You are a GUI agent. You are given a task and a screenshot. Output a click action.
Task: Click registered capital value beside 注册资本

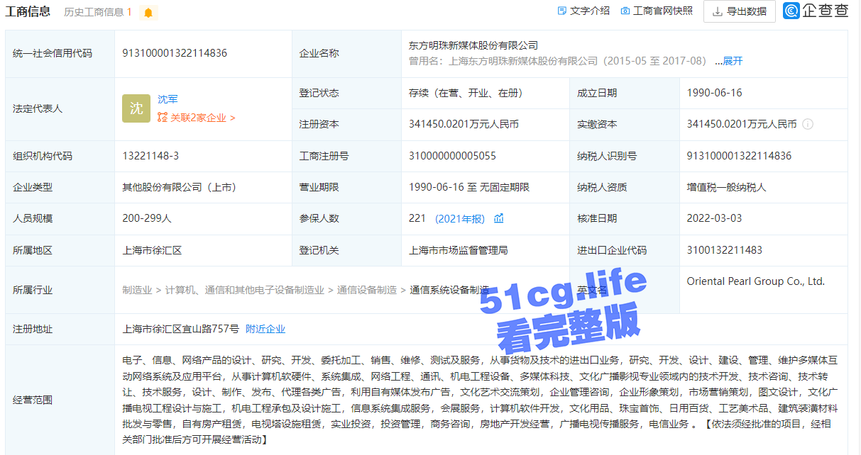tap(464, 124)
